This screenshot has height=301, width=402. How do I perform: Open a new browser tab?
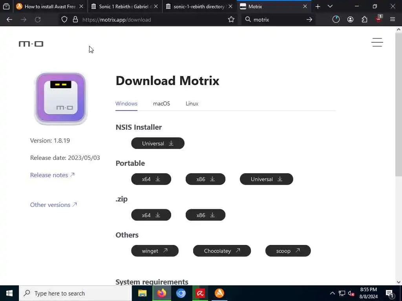coord(318,7)
